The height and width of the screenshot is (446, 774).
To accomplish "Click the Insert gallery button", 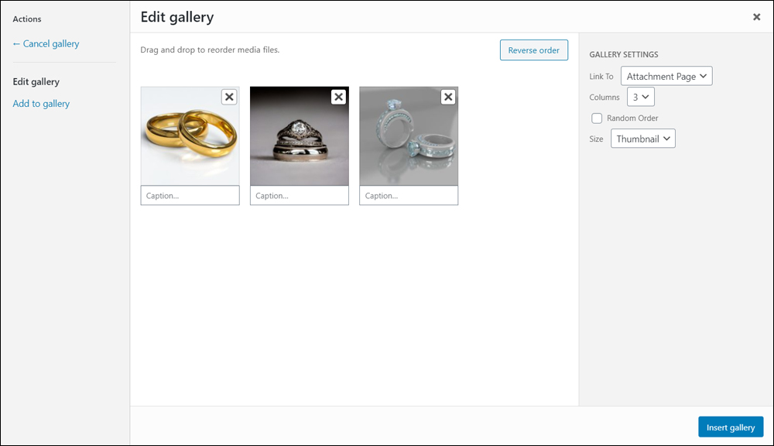I will click(x=731, y=427).
